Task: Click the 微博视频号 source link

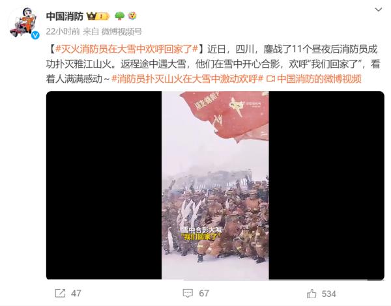Action: pyautogui.click(x=122, y=31)
